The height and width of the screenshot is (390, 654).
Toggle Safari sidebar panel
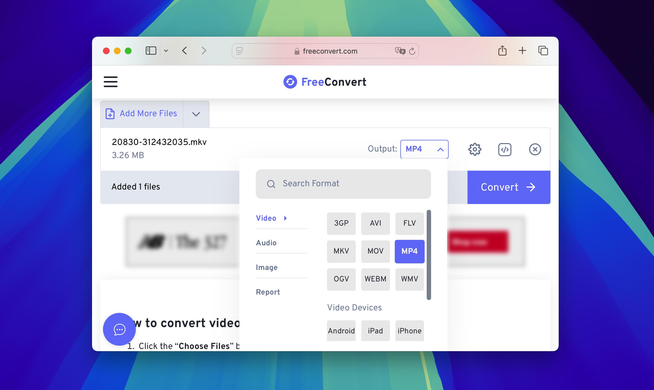pos(151,51)
